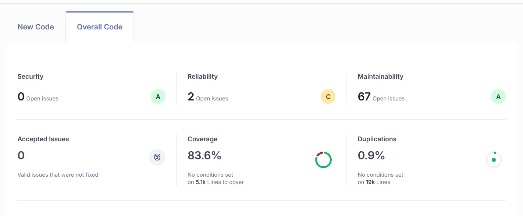Expand the Coverage conditions details

pos(216,178)
